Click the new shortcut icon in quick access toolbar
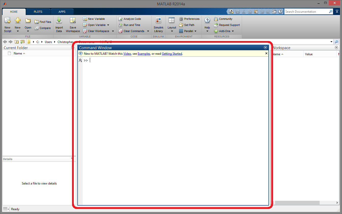The image size is (342, 214). tap(231, 12)
